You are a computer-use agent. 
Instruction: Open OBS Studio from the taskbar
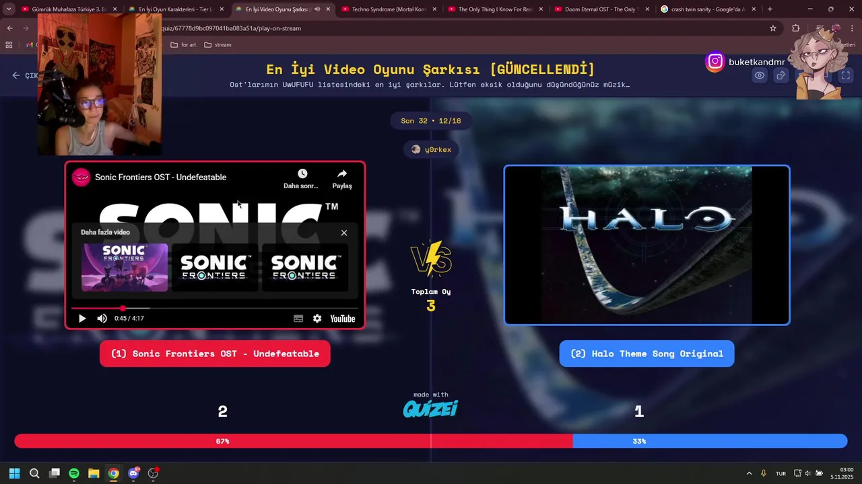click(154, 473)
